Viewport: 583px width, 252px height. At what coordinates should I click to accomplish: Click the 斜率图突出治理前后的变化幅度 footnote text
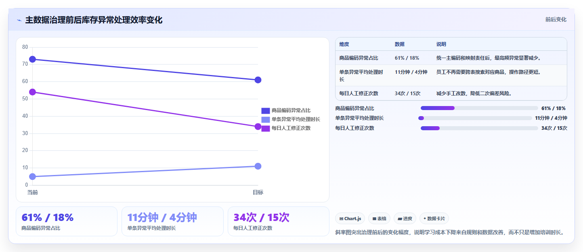[x=450, y=233]
